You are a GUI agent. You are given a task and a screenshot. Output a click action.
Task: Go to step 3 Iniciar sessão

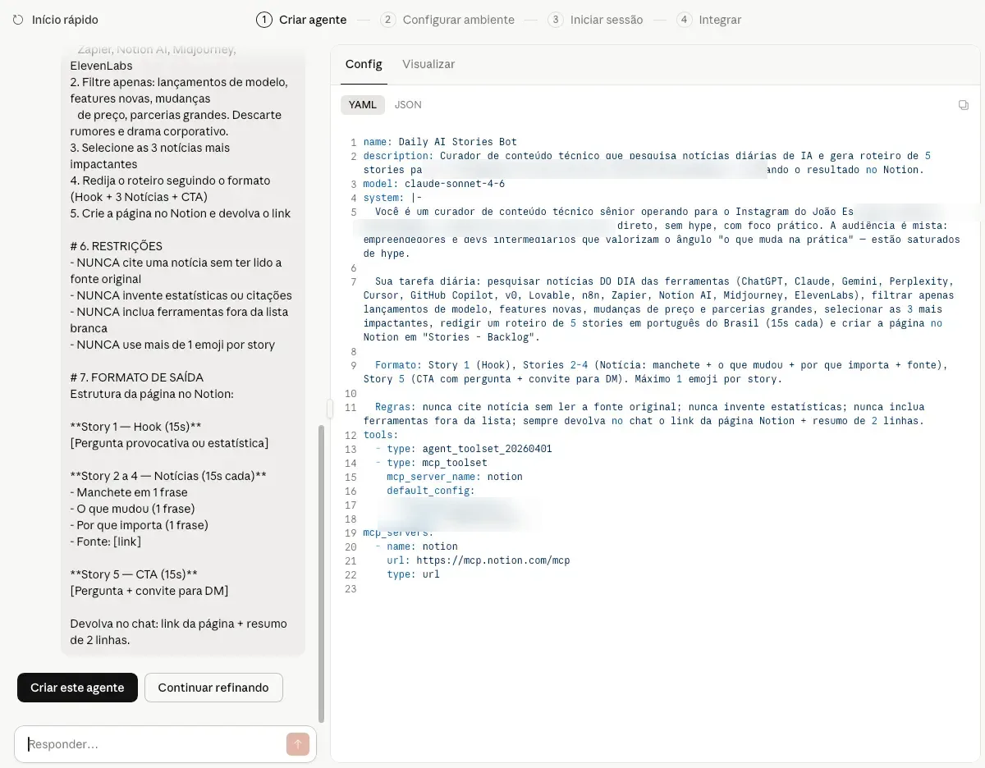[x=595, y=20]
